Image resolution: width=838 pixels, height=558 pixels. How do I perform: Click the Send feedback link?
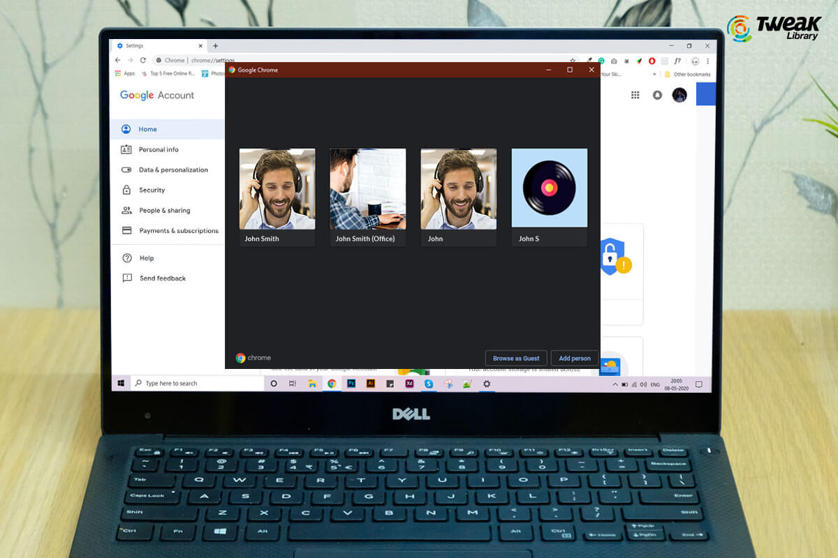click(163, 278)
